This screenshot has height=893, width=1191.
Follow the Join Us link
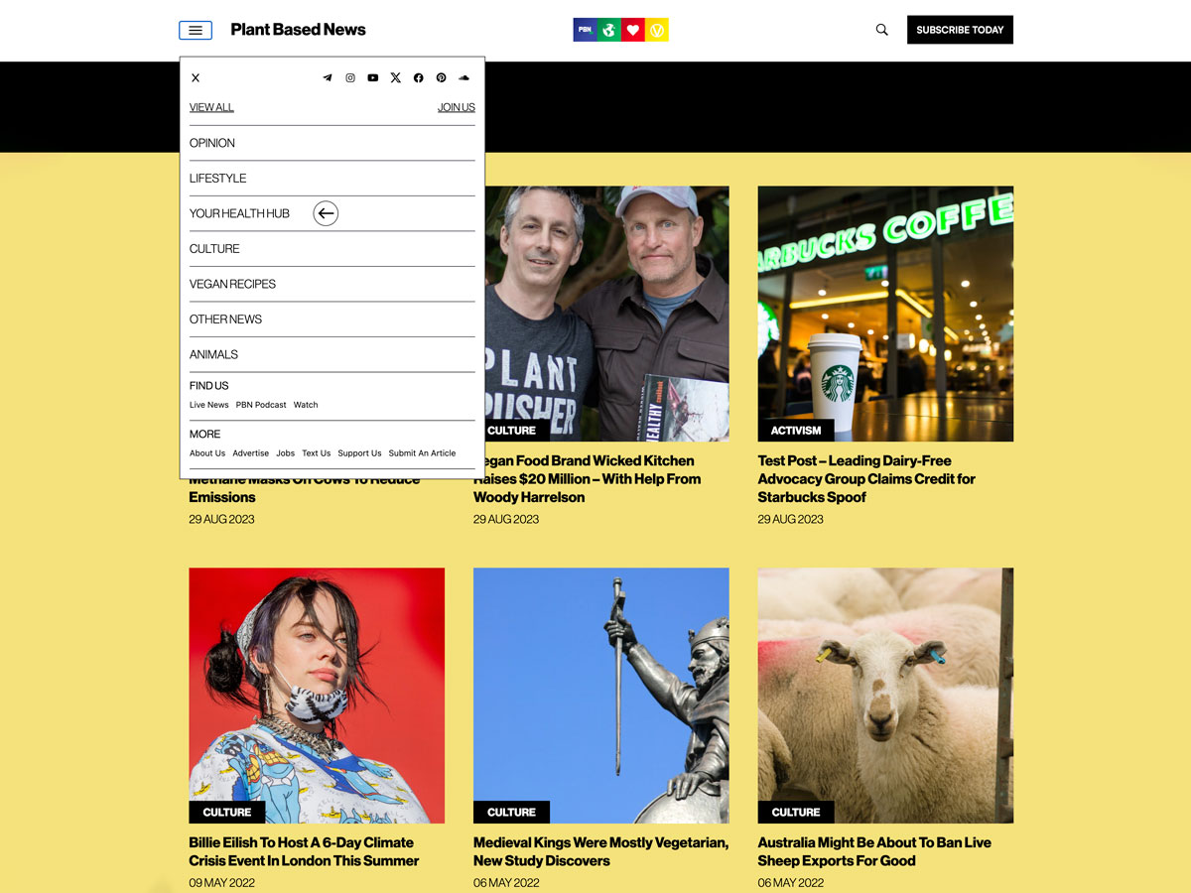pyautogui.click(x=457, y=107)
